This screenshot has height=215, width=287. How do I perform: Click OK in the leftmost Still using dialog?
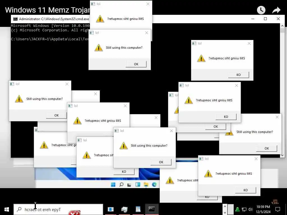click(x=56, y=115)
